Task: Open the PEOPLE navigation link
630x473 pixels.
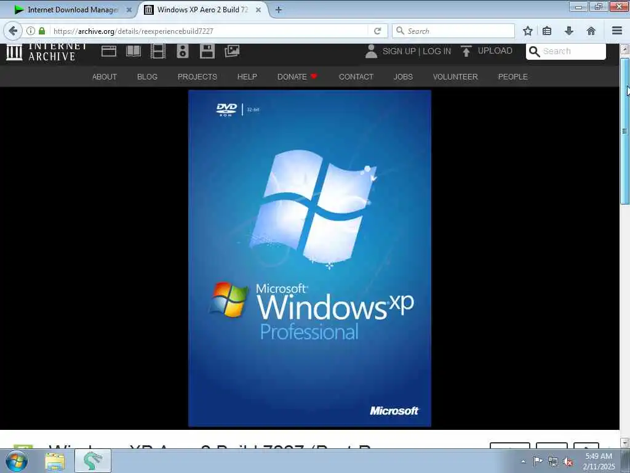Action: [512, 77]
